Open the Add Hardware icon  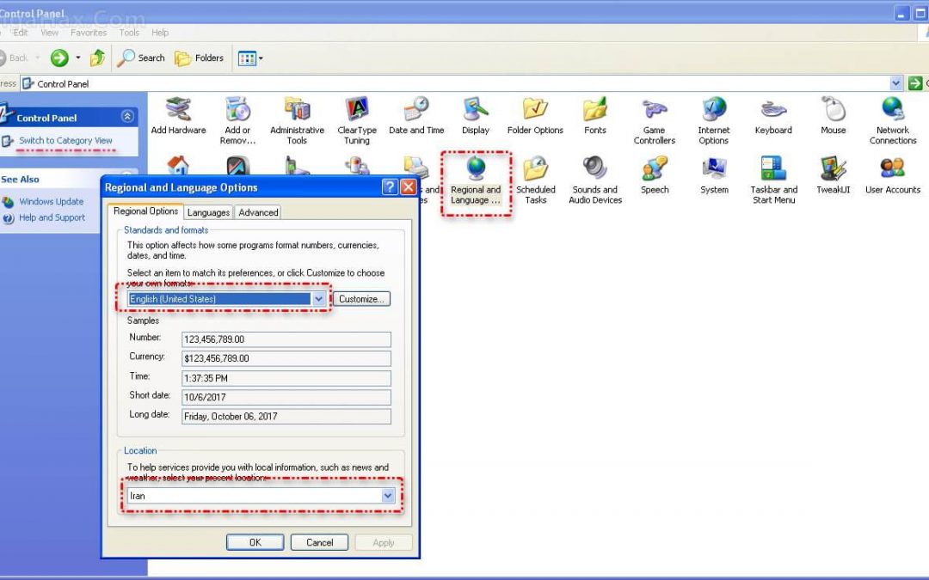(178, 111)
